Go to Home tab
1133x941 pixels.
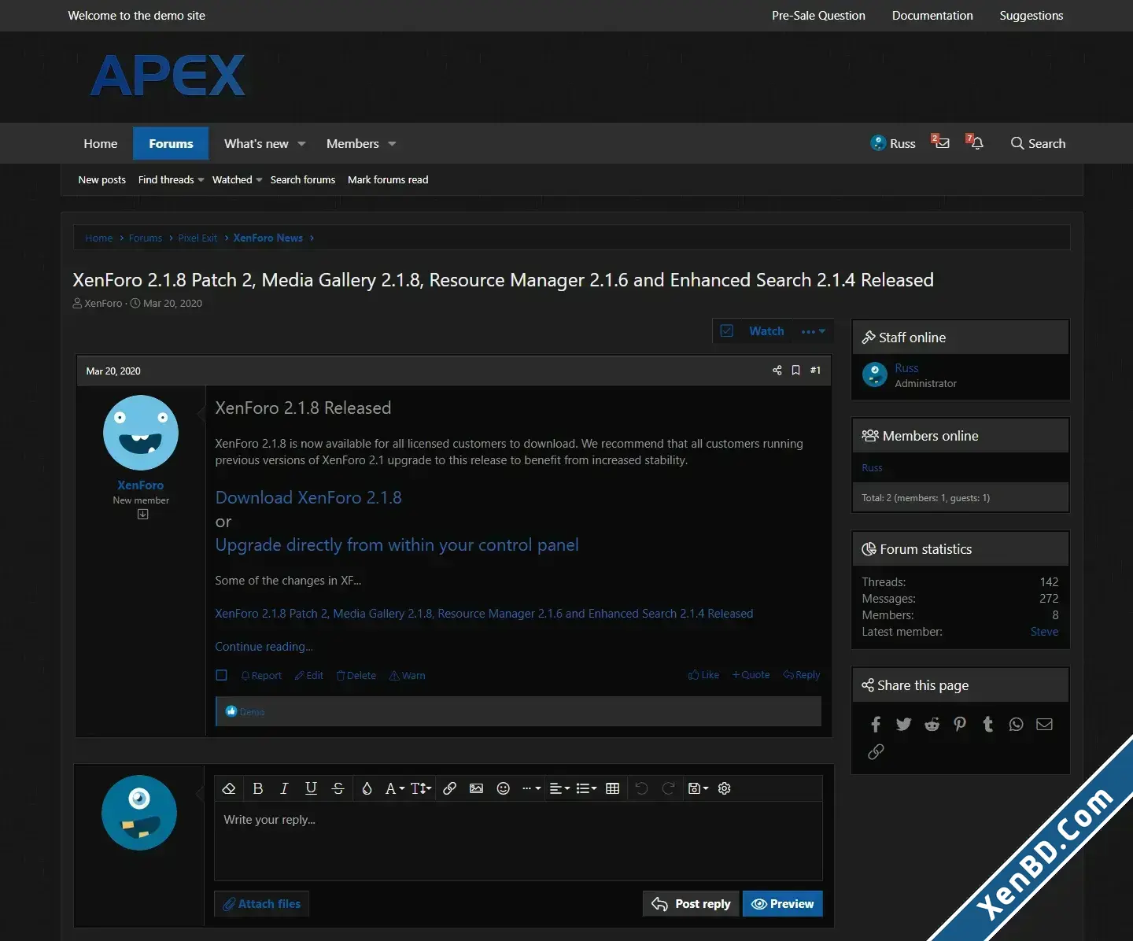[x=101, y=143]
